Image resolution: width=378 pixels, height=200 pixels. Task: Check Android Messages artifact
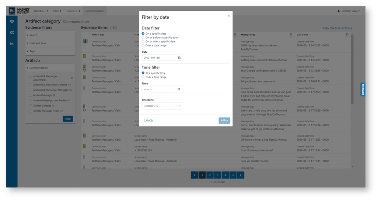[x=31, y=95]
